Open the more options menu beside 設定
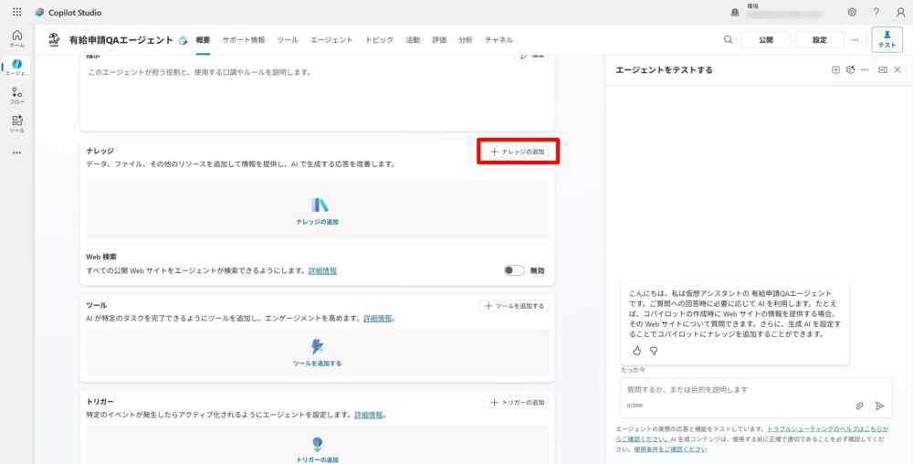The width and height of the screenshot is (913, 464). [x=855, y=39]
